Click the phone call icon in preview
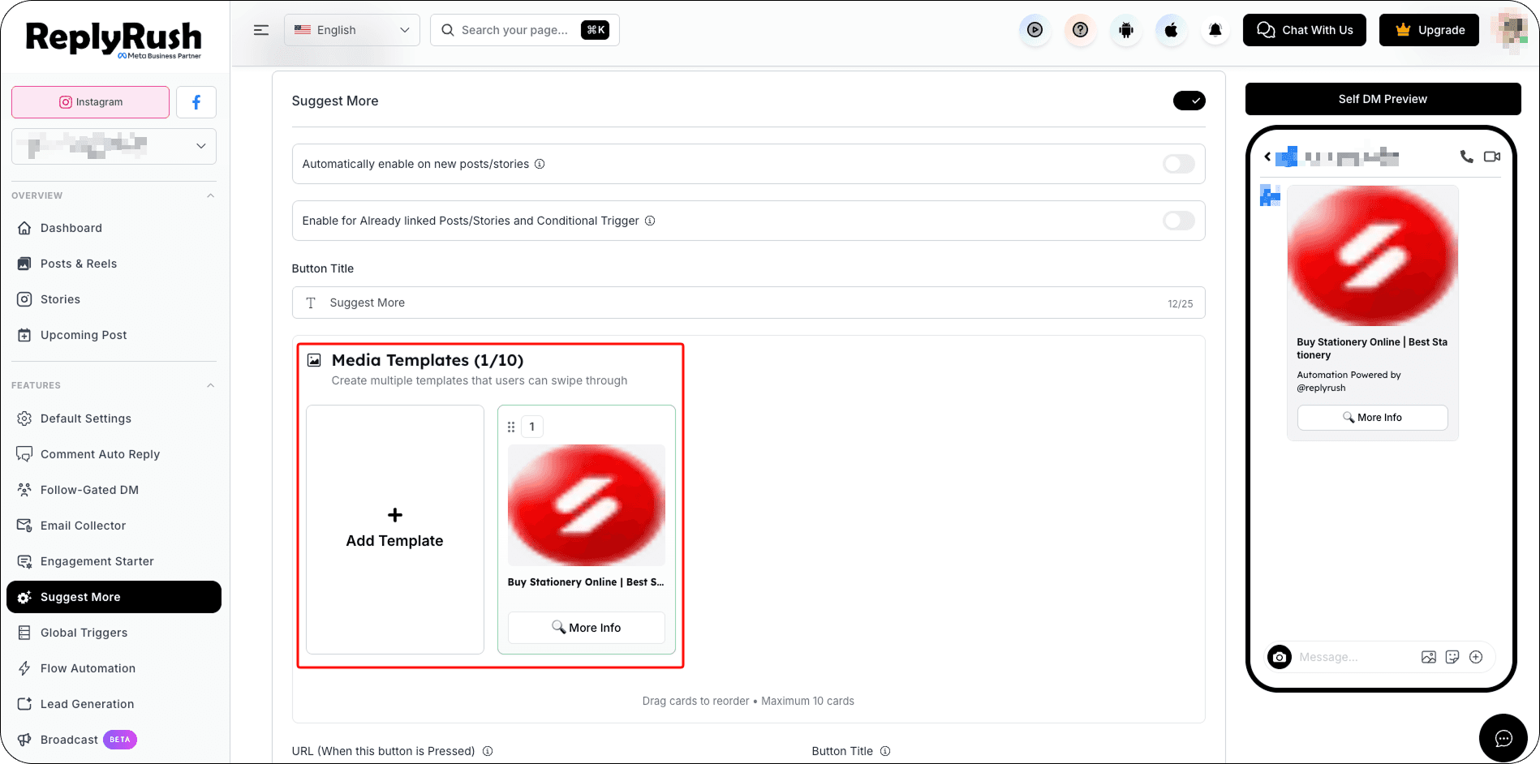Image resolution: width=1540 pixels, height=764 pixels. (1466, 157)
